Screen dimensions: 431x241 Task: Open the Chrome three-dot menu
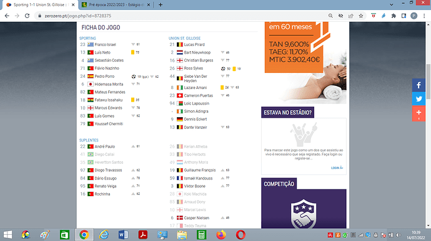(x=424, y=16)
